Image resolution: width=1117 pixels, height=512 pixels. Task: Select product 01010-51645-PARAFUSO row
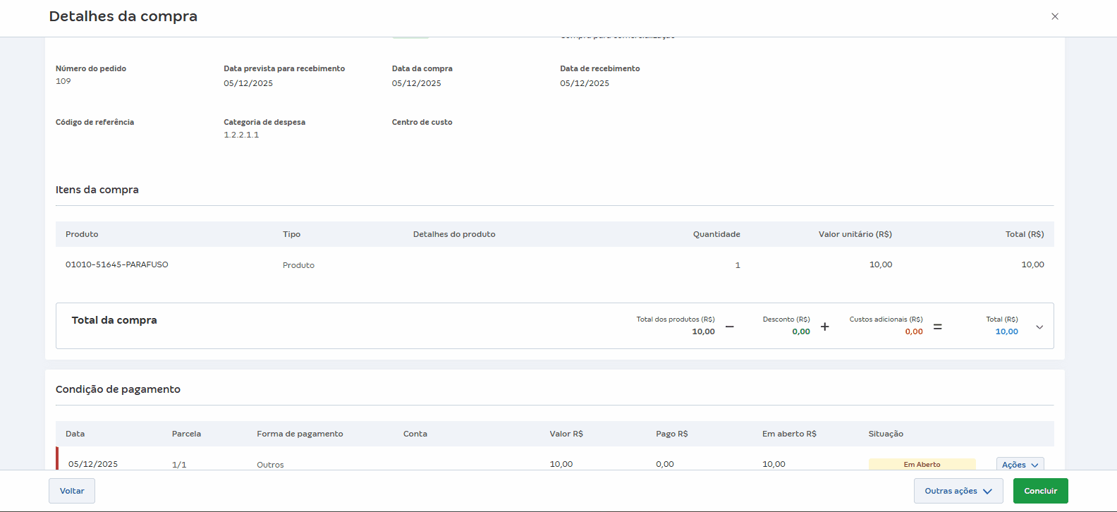117,264
